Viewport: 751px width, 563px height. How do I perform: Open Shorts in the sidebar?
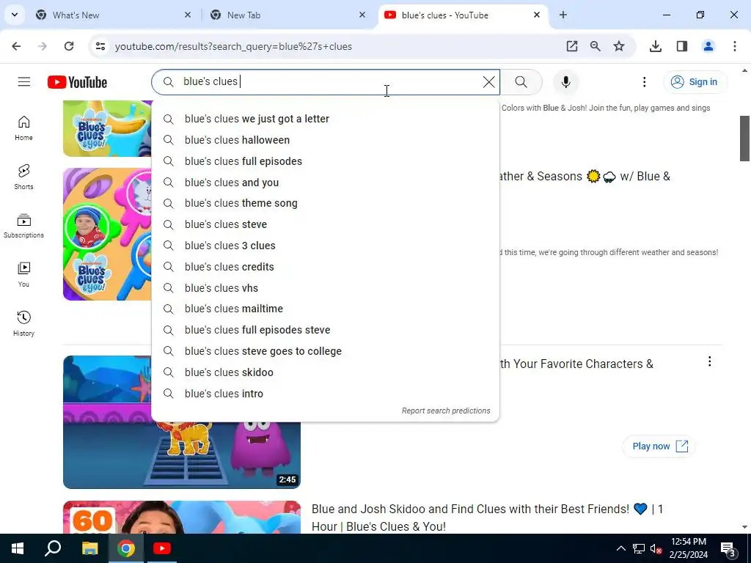[23, 177]
